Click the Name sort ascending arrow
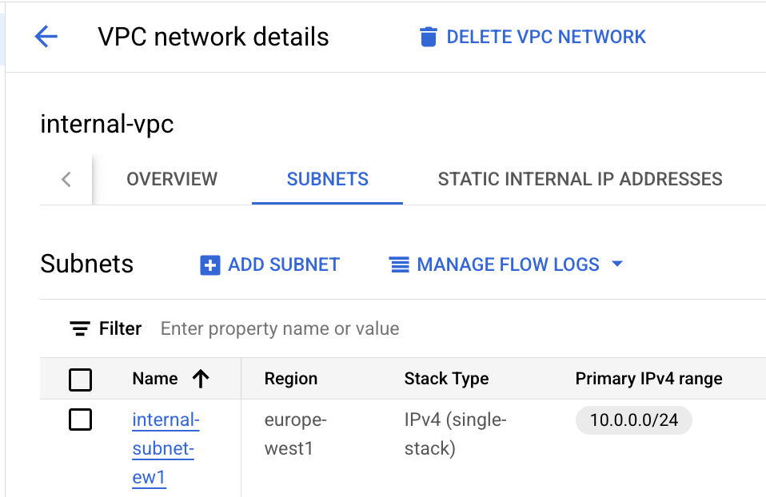This screenshot has height=497, width=766. pyautogui.click(x=201, y=379)
